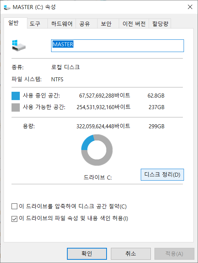Click used bytes value 67,527,692,288바이트
The image size is (198, 263).
tap(105, 96)
